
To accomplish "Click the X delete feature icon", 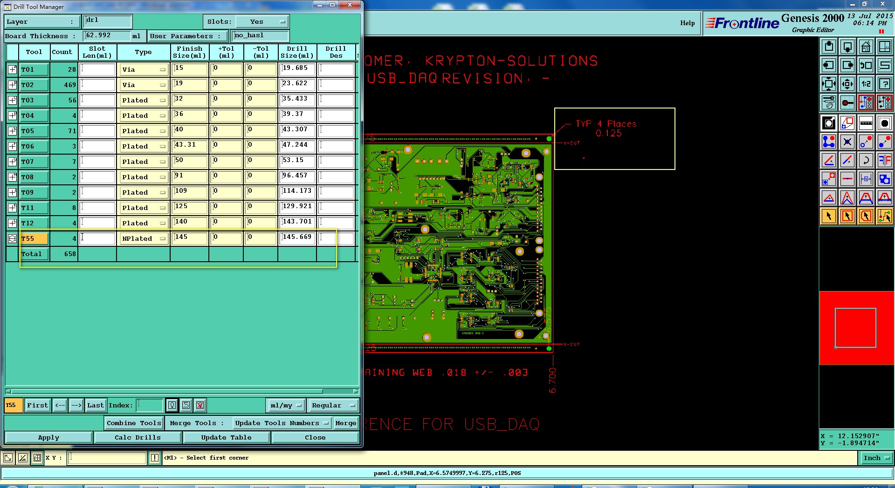I will point(847,142).
